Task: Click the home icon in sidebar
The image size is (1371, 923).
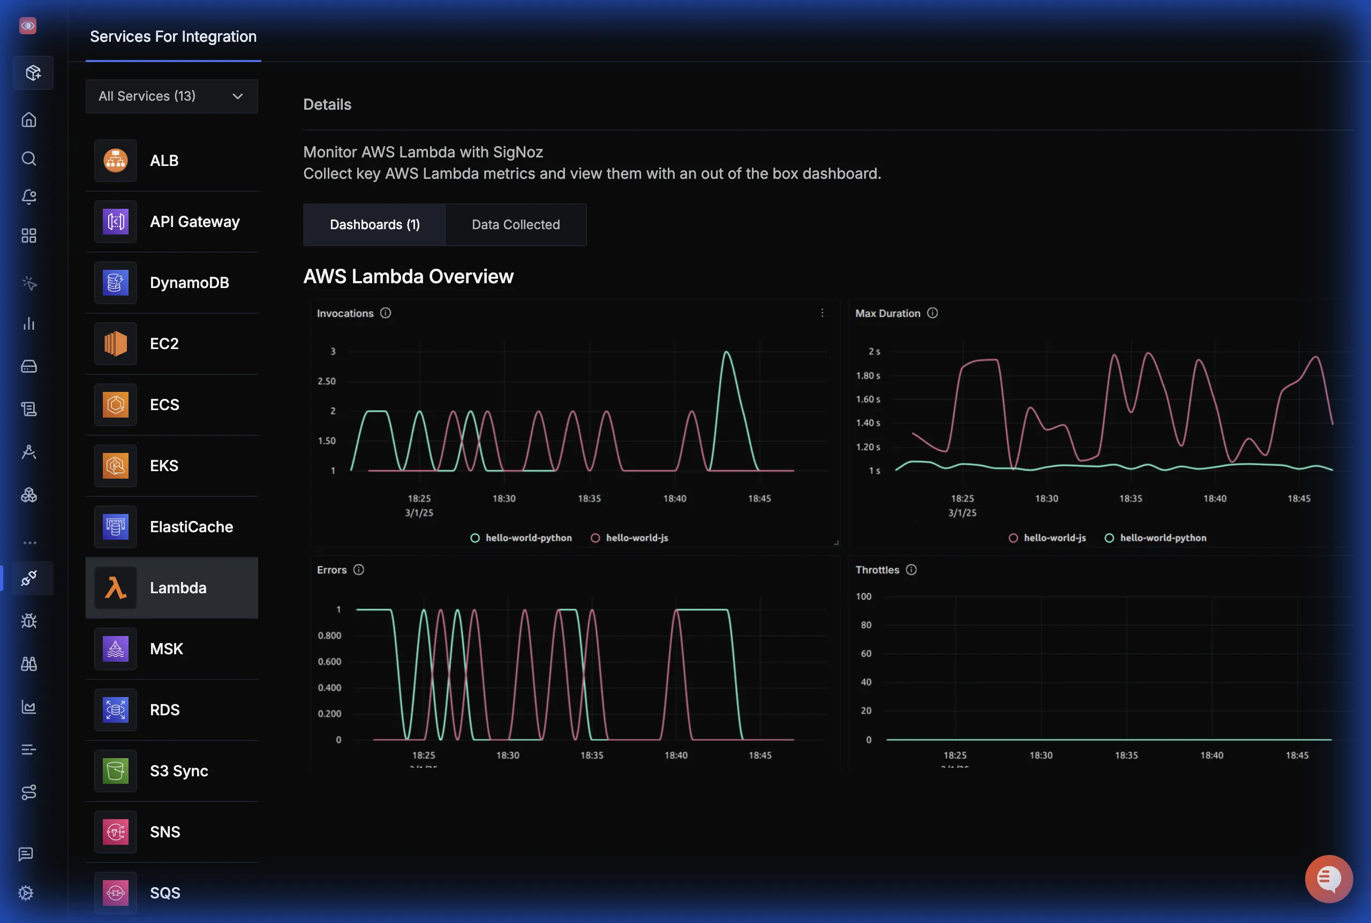Action: point(29,120)
